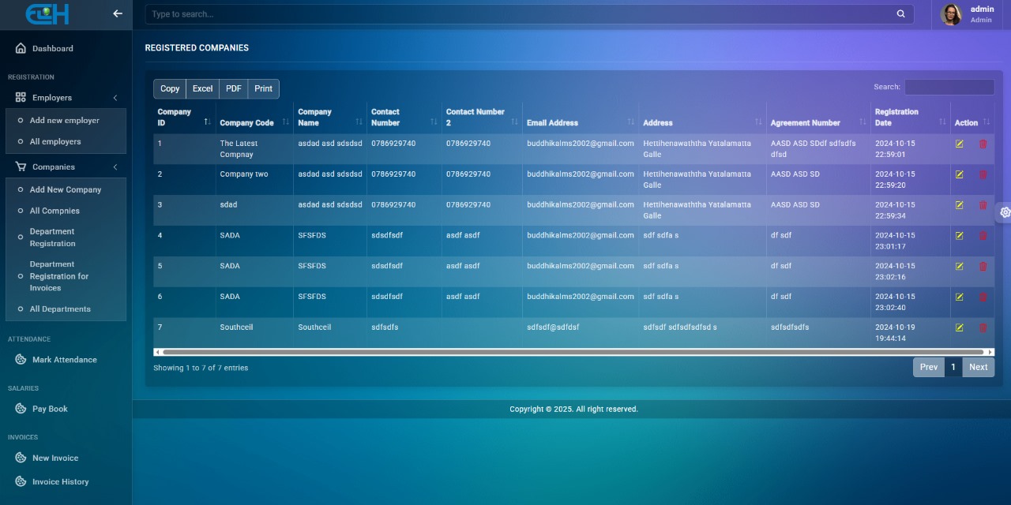This screenshot has width=1011, height=505.
Task: Open Mark Attendance from the sidebar
Action: tap(64, 360)
